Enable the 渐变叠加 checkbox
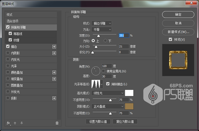 (x=8, y=79)
